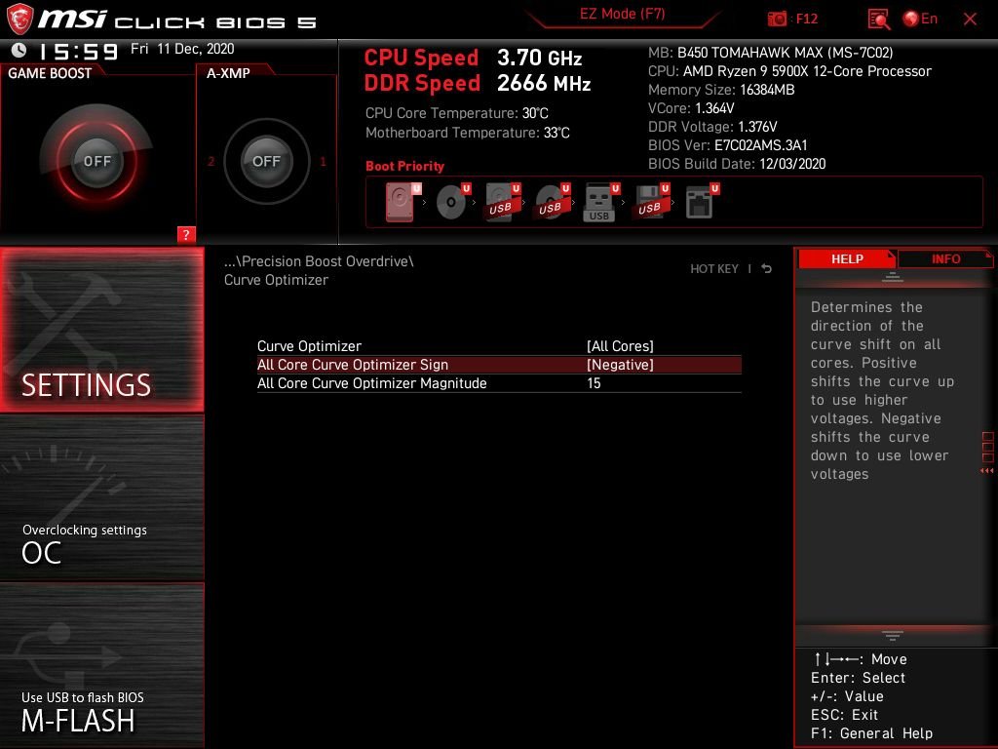The height and width of the screenshot is (749, 998).
Task: Open the OC overclocking settings section
Action: tap(101, 498)
